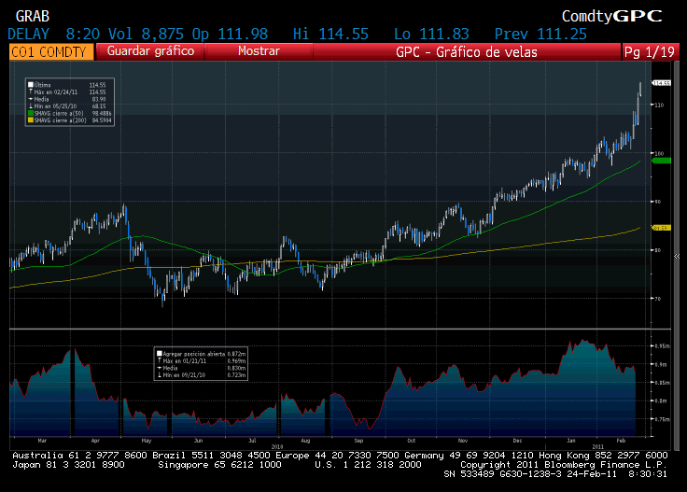687x492 pixels.
Task: Click the SMAVG cierre a(50) legend text
Action: point(59,113)
